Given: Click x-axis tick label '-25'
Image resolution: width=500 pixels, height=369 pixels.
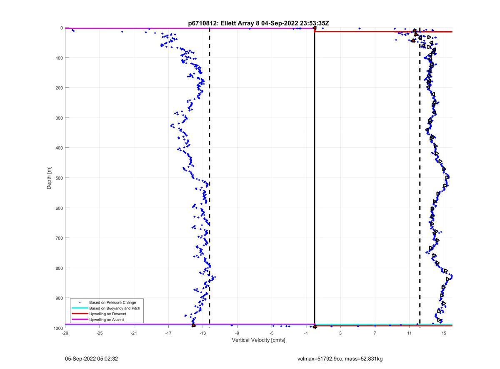Looking at the screenshot, I should 99,333.
